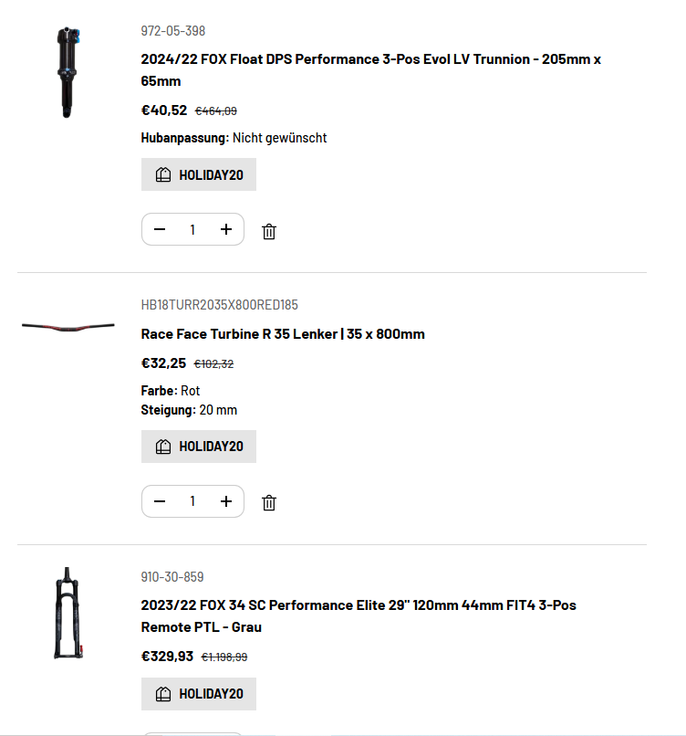Remove the Race Face Turbine handlebar
Image resolution: width=686 pixels, height=736 pixels.
tap(269, 502)
